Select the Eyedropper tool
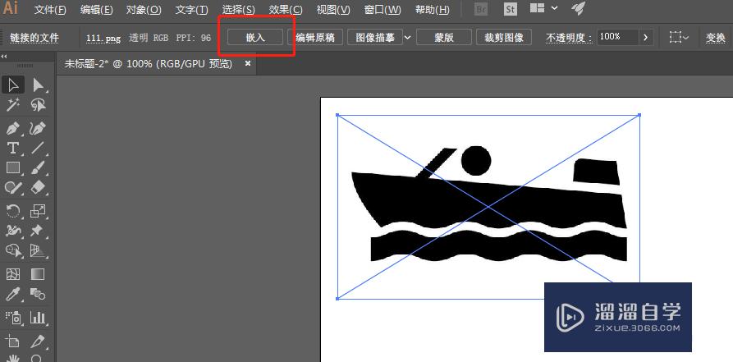The height and width of the screenshot is (362, 733). coord(13,294)
